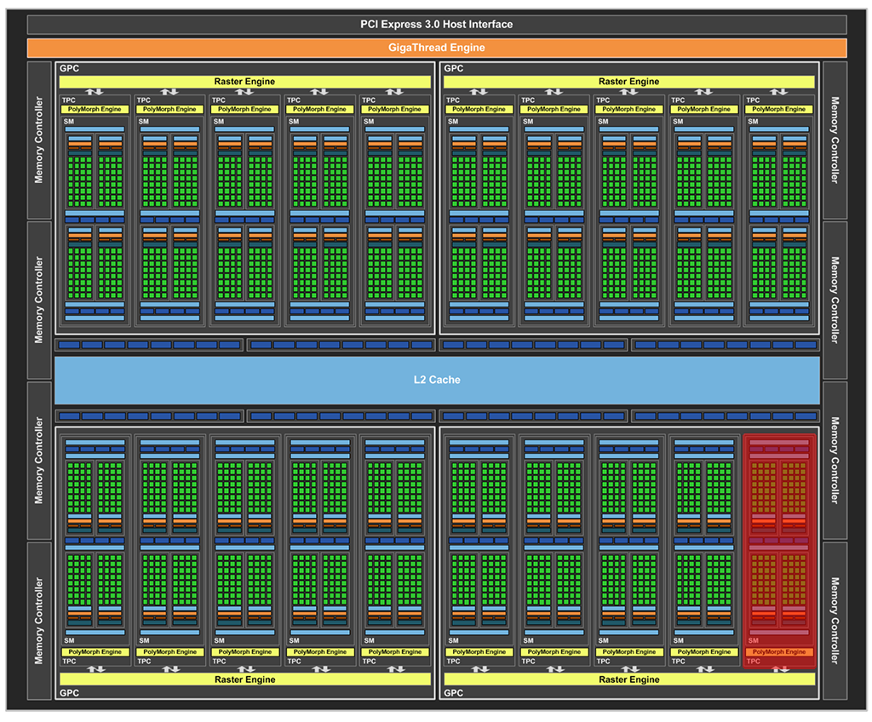Select Raster Engine bar in lower-left GPC
The height and width of the screenshot is (722, 872).
244,679
